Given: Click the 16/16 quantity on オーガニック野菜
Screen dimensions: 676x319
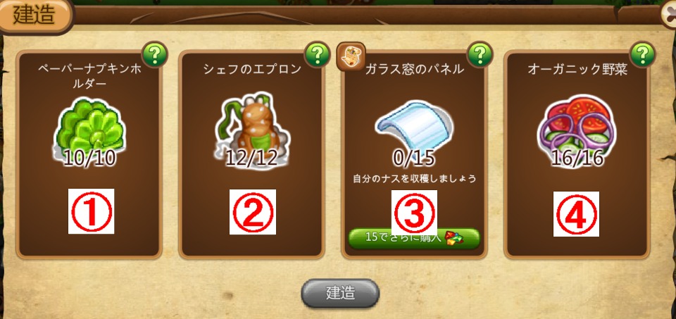Looking at the screenshot, I should pos(577,158).
